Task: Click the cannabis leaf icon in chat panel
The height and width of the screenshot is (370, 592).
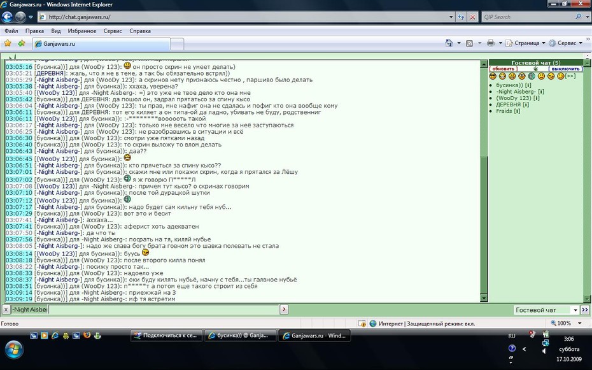Action: [535, 69]
